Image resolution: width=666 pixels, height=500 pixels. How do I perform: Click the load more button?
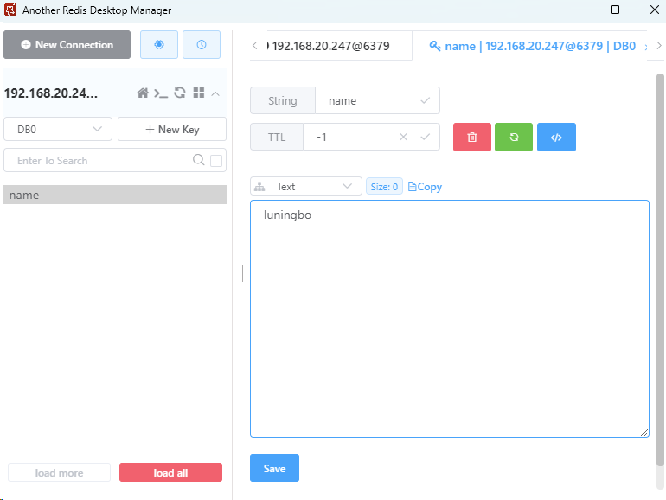coord(59,472)
